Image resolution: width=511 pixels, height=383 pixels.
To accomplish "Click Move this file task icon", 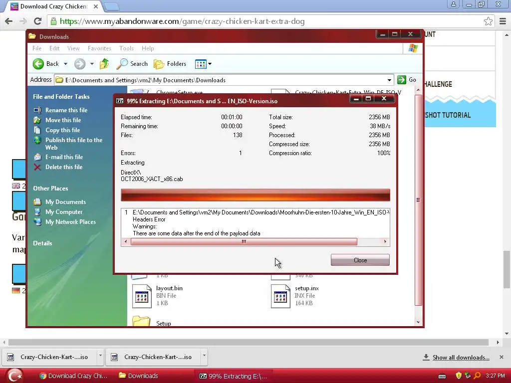I will pyautogui.click(x=37, y=120).
